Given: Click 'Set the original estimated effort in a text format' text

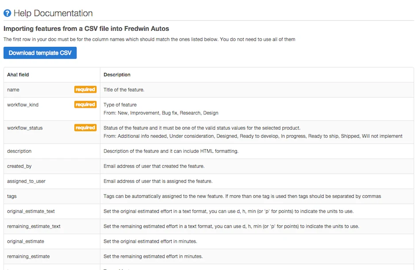Looking at the screenshot, I should 228,211.
